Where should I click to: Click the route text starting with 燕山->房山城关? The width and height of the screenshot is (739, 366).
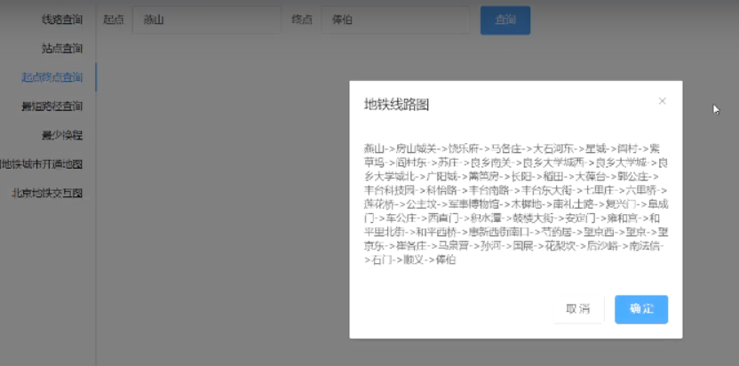516,204
